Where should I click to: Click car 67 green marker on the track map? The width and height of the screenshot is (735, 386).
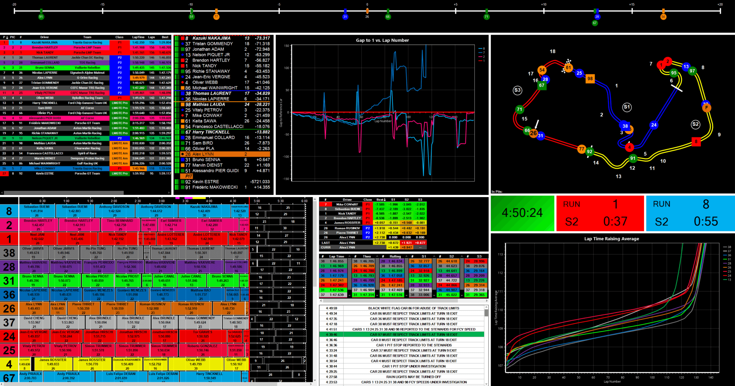pos(542,85)
